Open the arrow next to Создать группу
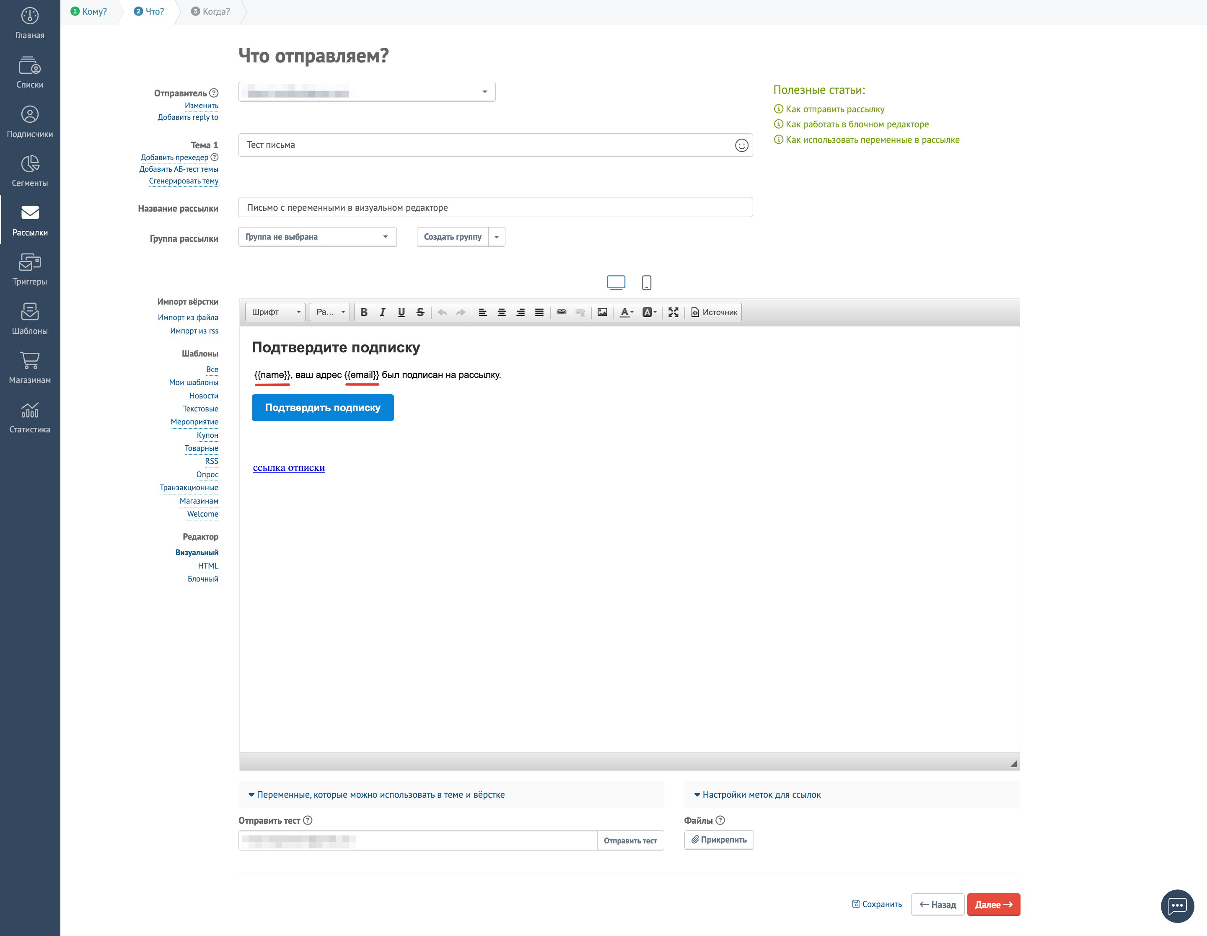Image resolution: width=1207 pixels, height=936 pixels. click(x=497, y=236)
